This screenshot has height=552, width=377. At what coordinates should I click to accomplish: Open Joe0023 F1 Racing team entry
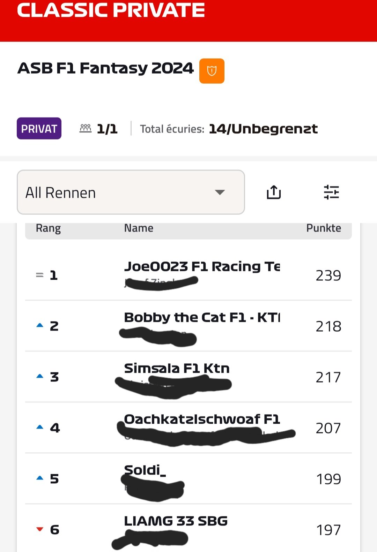click(188, 275)
